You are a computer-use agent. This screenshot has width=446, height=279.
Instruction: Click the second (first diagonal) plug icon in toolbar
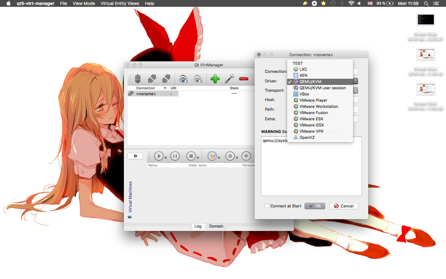click(x=152, y=79)
